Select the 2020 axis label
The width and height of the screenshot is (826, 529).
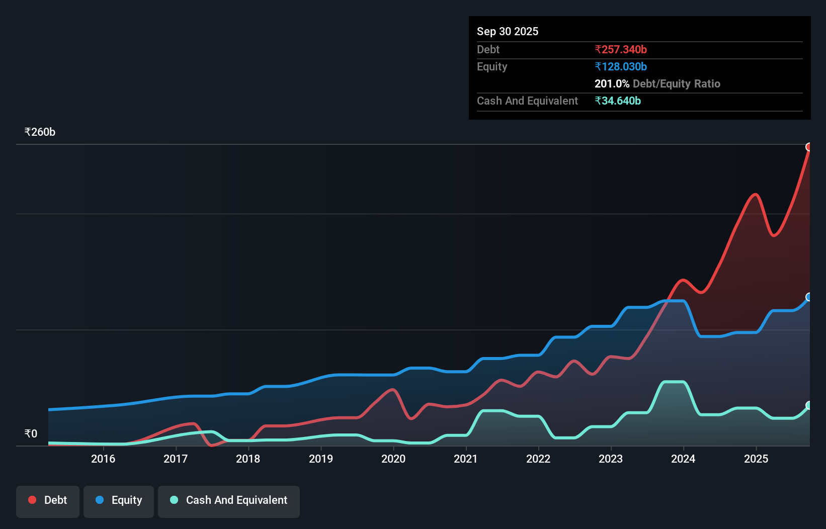(393, 459)
